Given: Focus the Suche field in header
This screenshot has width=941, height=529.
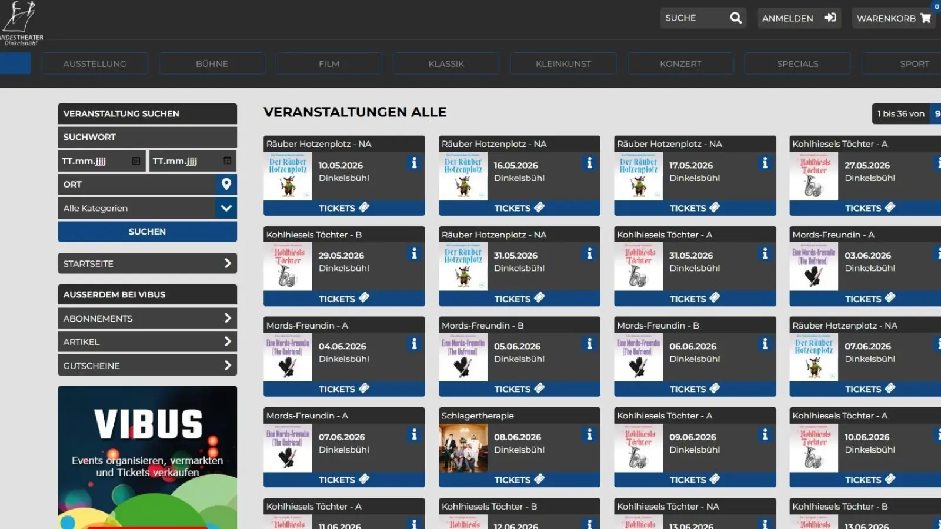Looking at the screenshot, I should point(694,18).
